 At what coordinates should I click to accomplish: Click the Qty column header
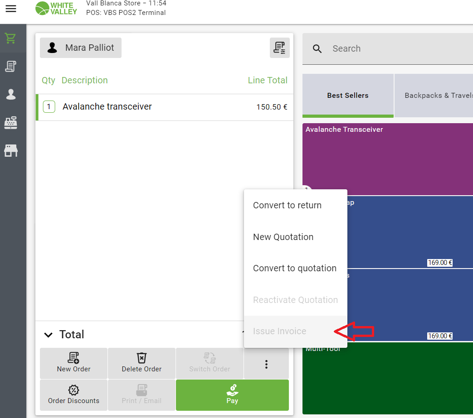[48, 81]
